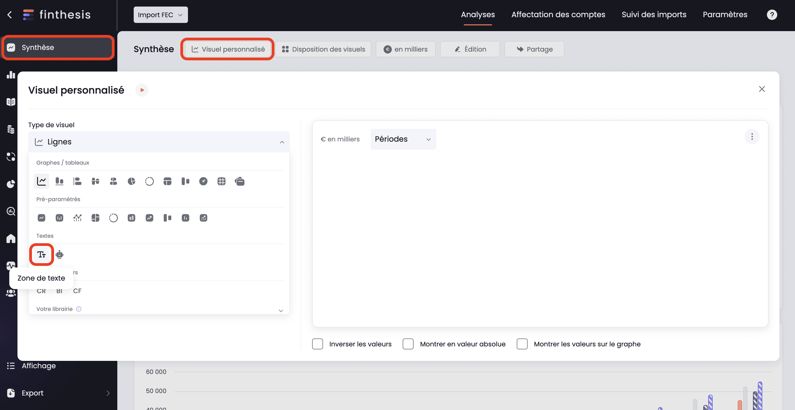The width and height of the screenshot is (795, 410).
Task: Insert a Zone de texte visual
Action: (41, 254)
